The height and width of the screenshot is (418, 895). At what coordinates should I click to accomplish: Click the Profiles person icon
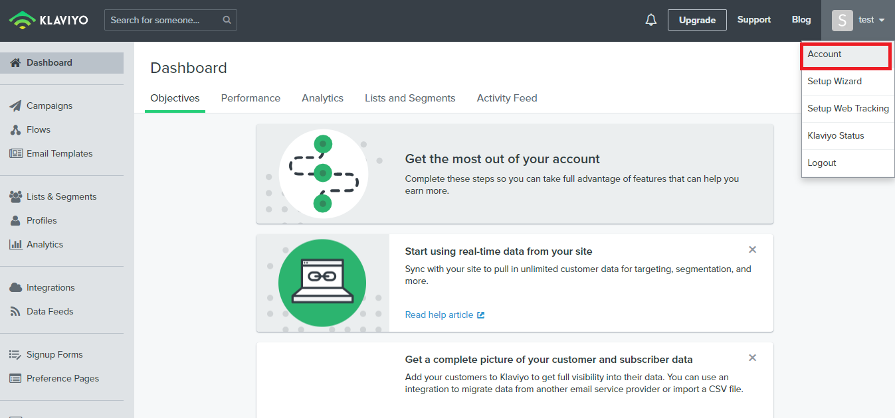click(x=16, y=221)
